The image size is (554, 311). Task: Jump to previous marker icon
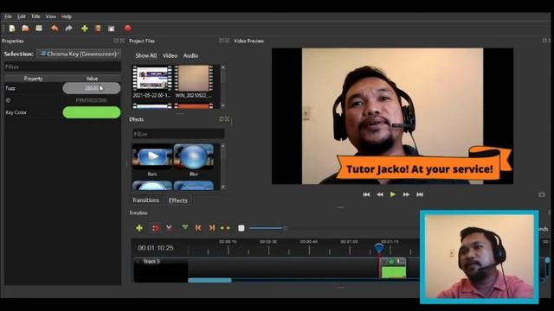pos(198,228)
